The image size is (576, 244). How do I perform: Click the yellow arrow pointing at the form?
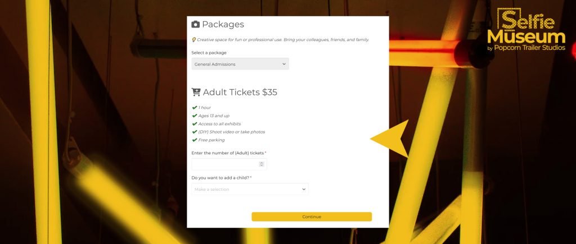coord(390,139)
